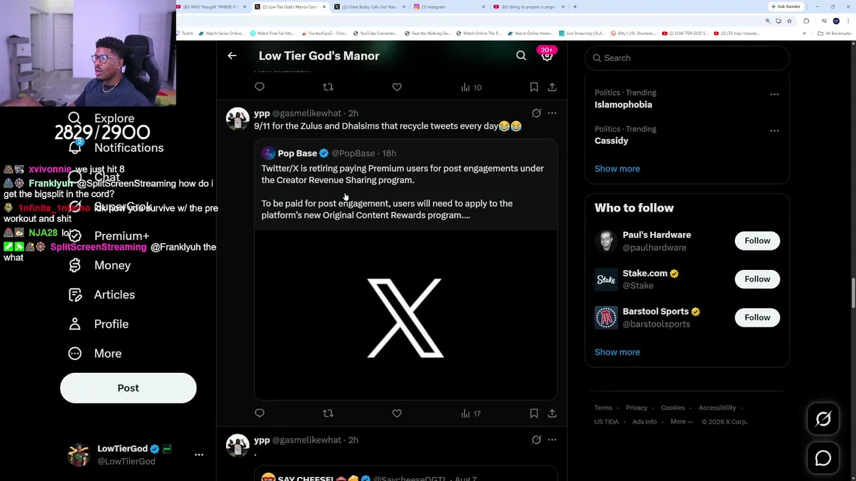The width and height of the screenshot is (856, 481).
Task: Open the X logo image in quoted post
Action: coord(405,315)
